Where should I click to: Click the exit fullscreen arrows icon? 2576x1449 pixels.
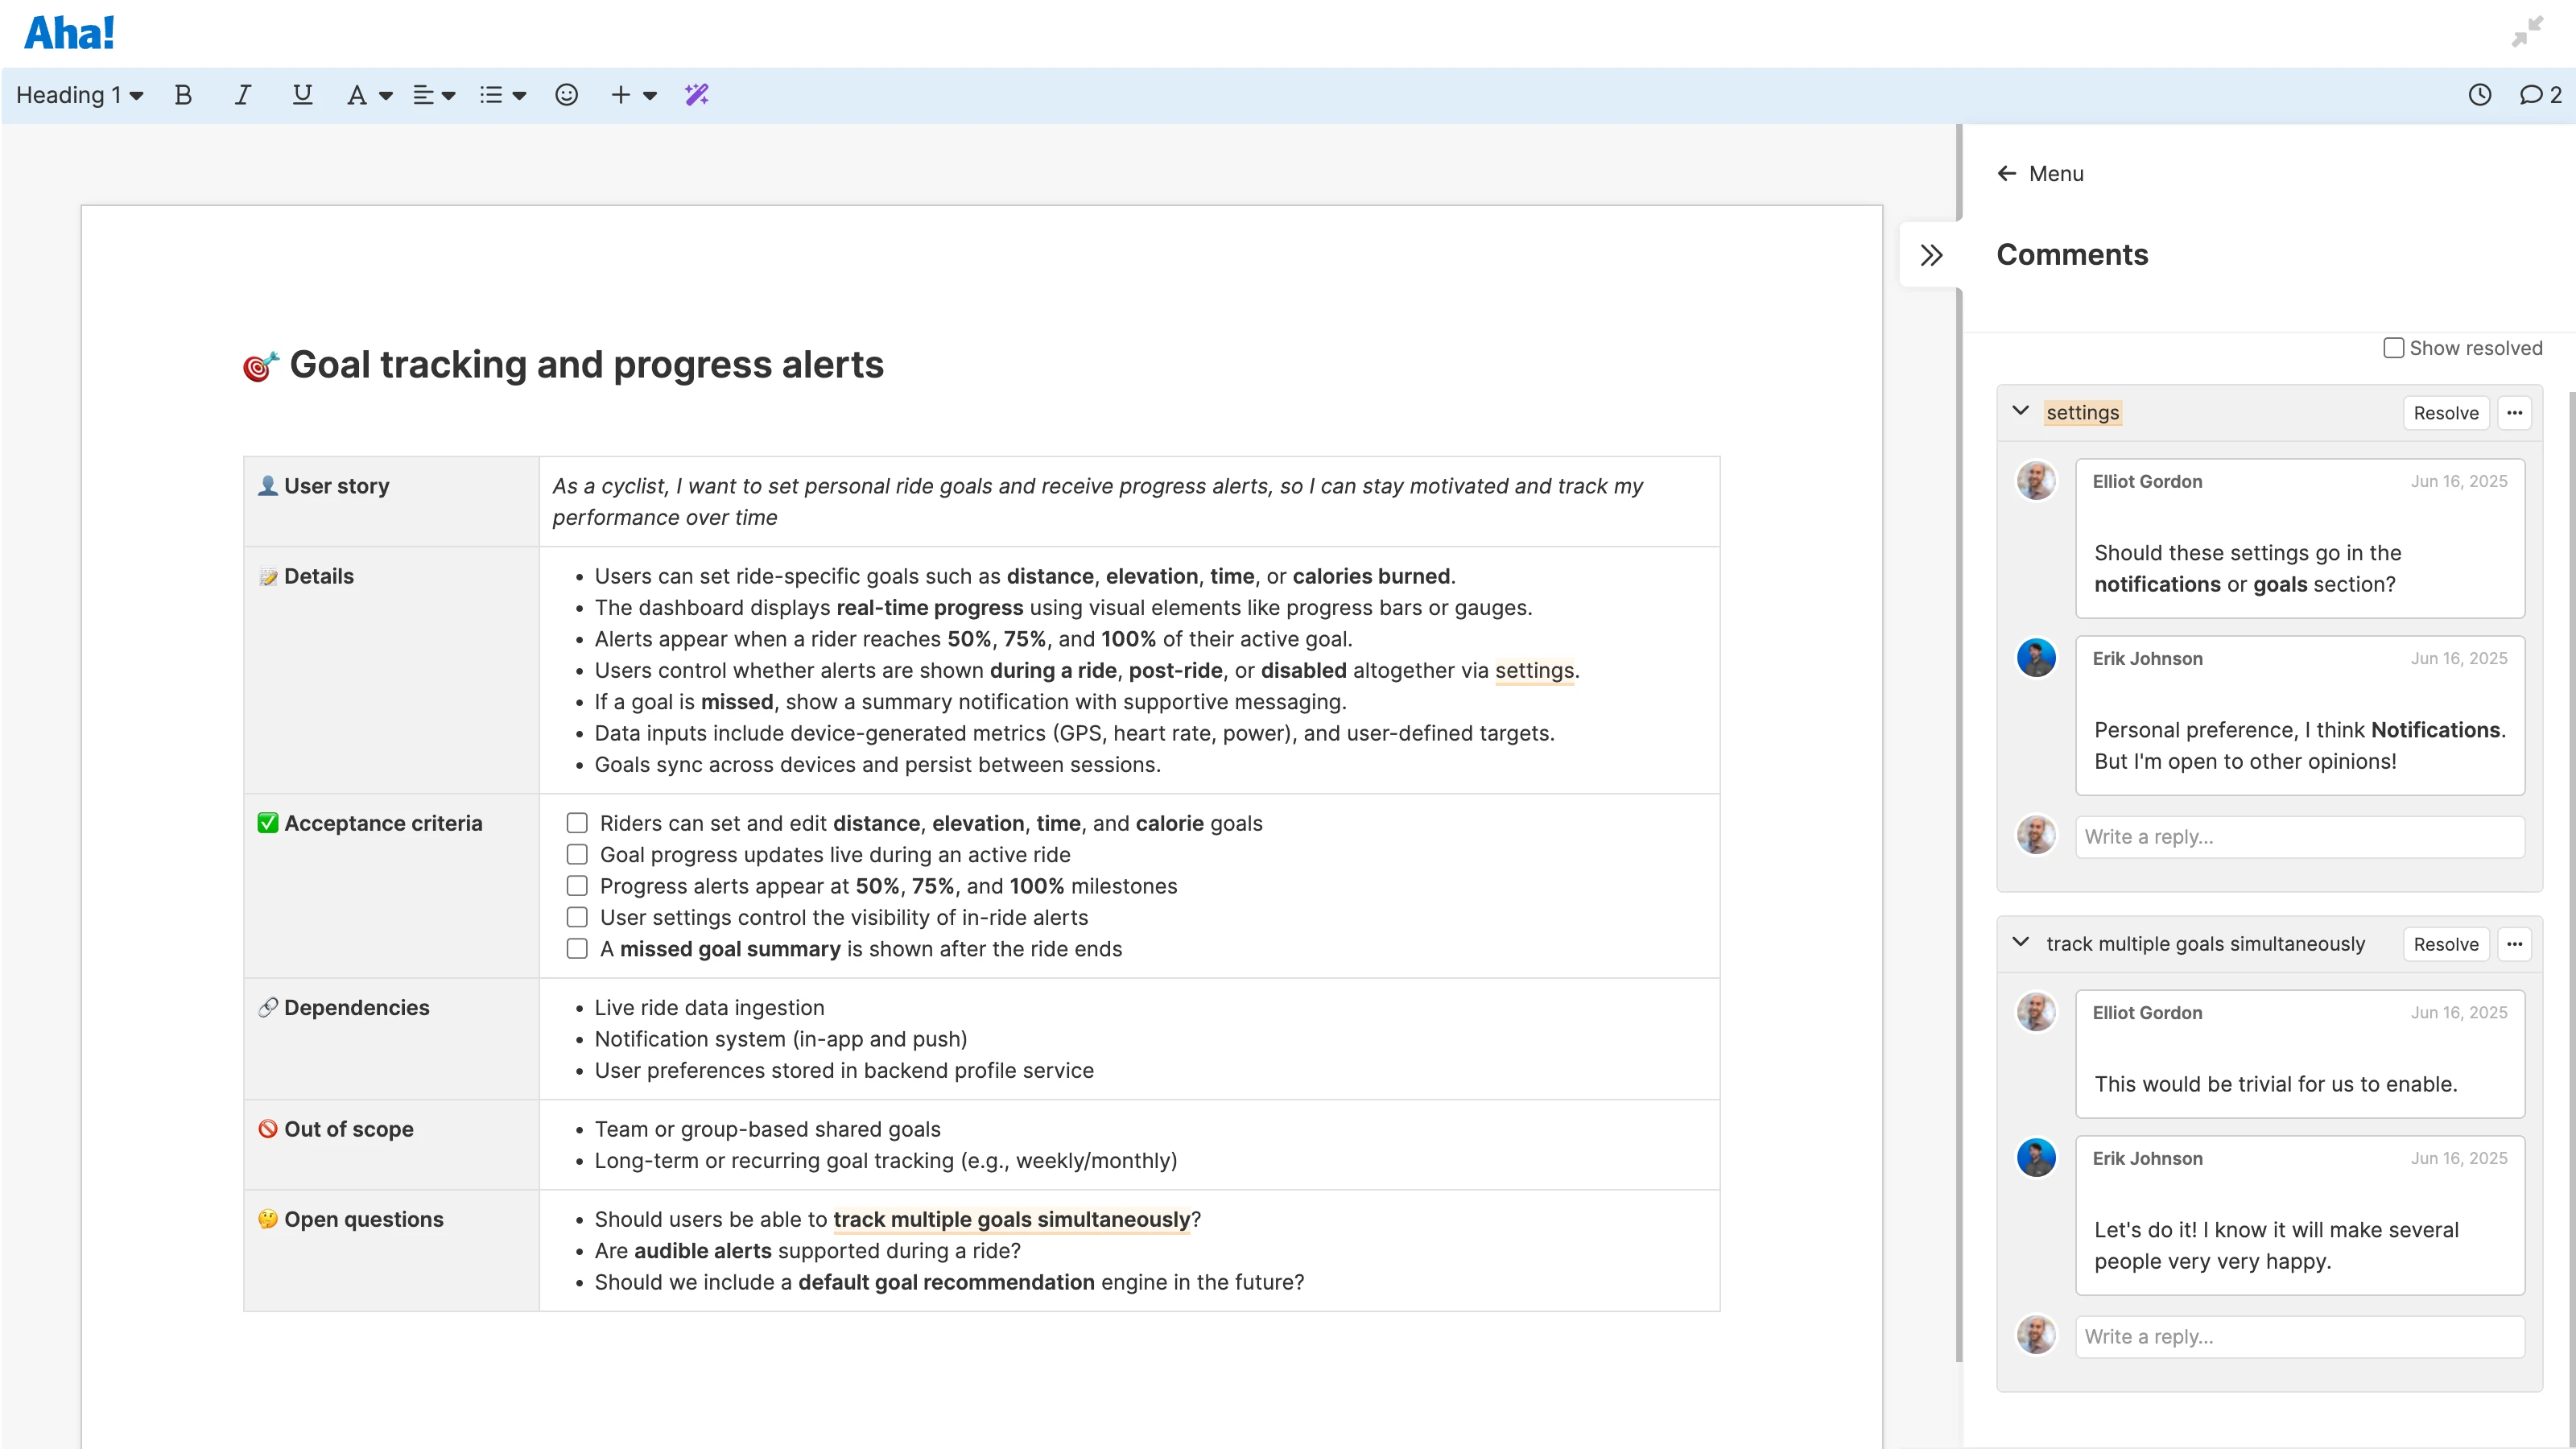[2527, 32]
